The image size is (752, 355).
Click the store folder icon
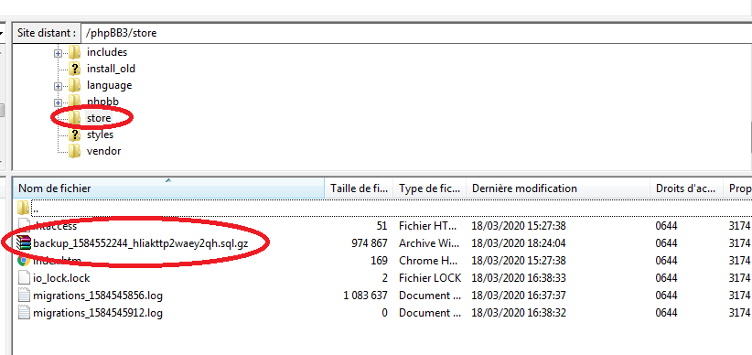point(74,118)
